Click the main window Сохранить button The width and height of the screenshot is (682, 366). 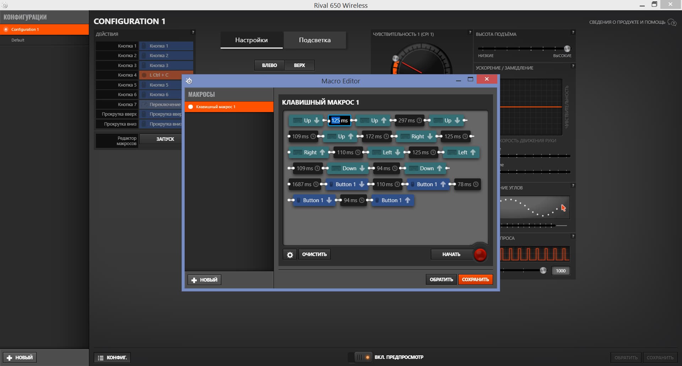pos(660,357)
